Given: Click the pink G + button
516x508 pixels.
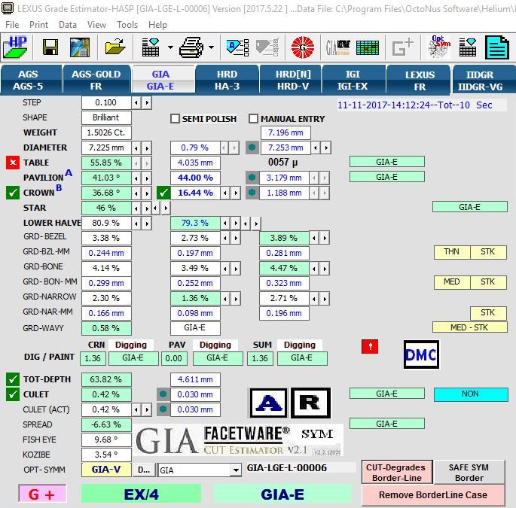Looking at the screenshot, I should [x=42, y=494].
